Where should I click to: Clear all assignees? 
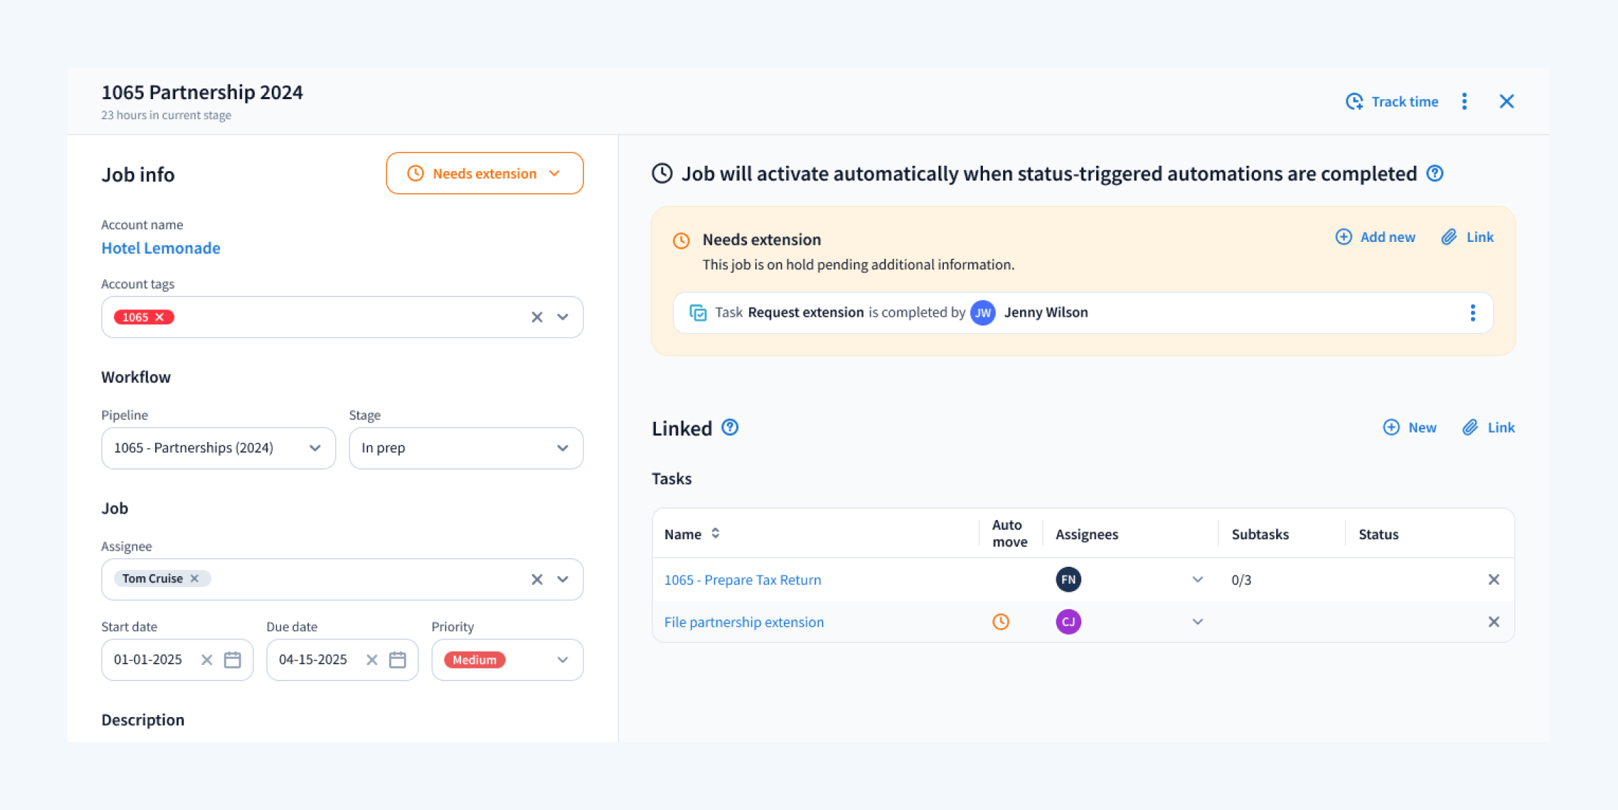click(537, 580)
